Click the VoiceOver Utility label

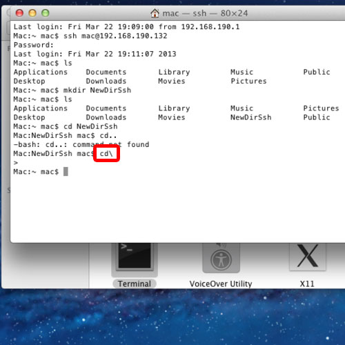221,284
